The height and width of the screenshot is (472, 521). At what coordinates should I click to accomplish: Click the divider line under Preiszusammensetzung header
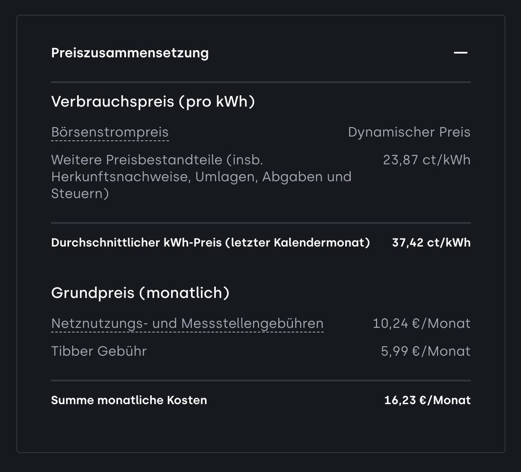coord(260,82)
